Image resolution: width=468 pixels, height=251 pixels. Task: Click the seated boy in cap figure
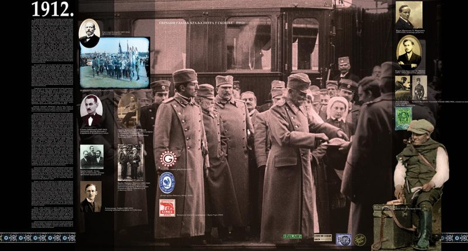[419, 175]
